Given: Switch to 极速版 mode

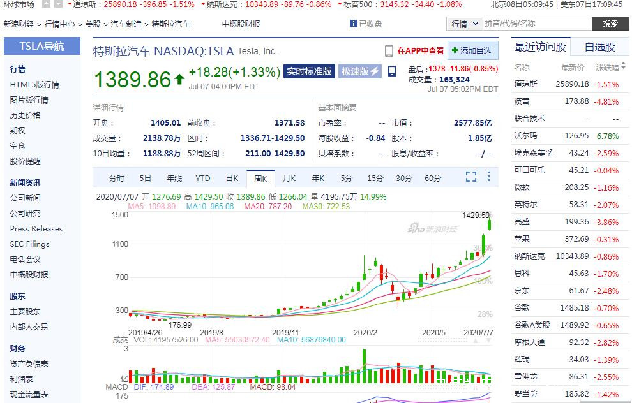Looking at the screenshot, I should click(360, 71).
